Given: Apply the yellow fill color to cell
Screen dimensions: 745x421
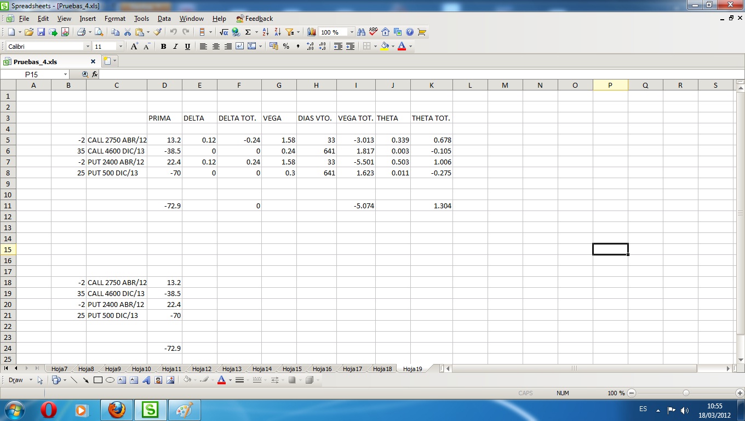Looking at the screenshot, I should 385,47.
